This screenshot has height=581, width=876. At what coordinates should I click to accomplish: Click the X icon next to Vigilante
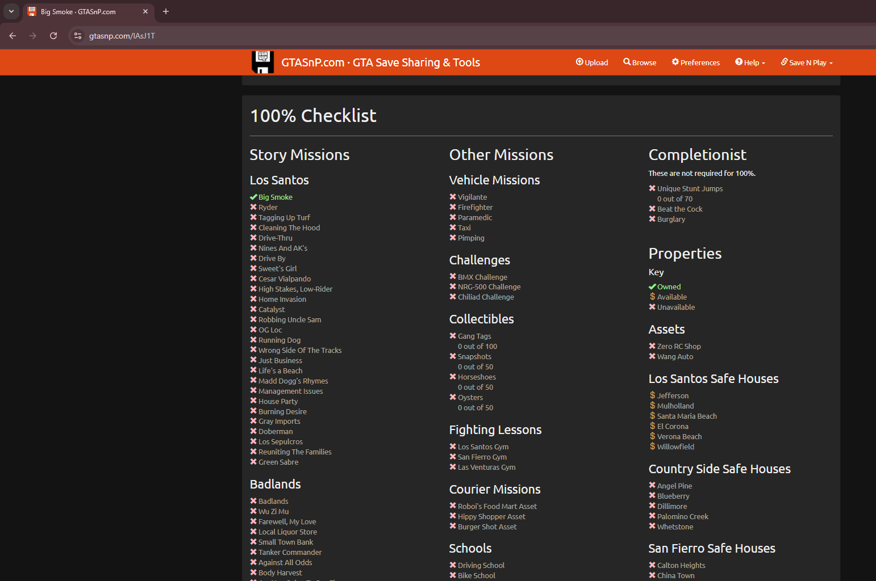[453, 197]
